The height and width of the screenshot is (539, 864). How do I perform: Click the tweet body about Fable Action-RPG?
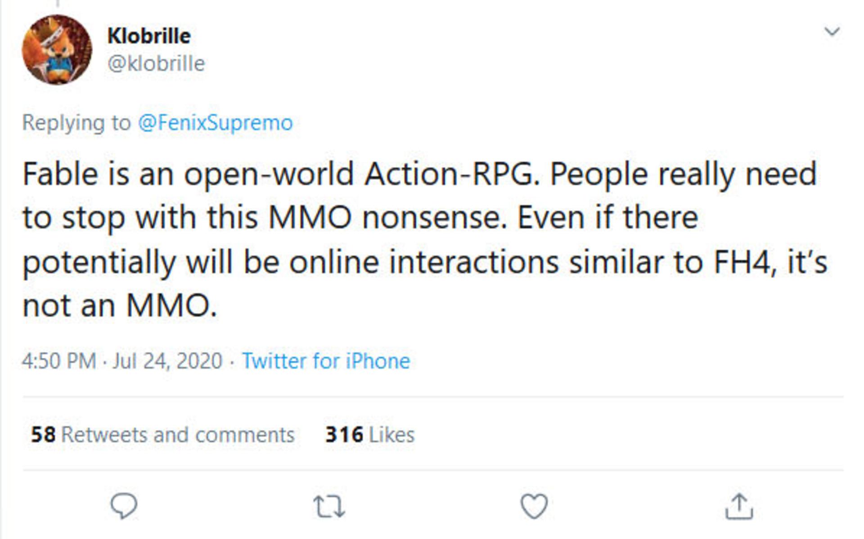pyautogui.click(x=425, y=240)
